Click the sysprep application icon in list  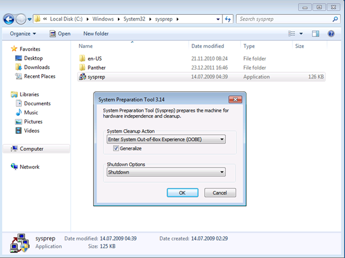pos(83,77)
